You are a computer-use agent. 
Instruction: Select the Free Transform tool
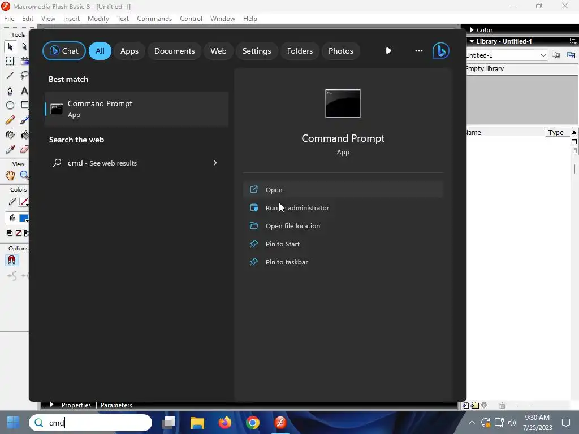point(10,61)
